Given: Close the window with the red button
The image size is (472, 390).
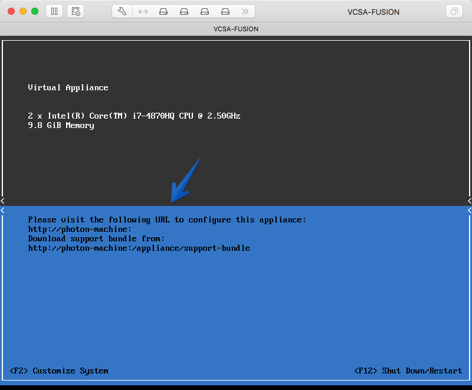Looking at the screenshot, I should [x=11, y=11].
